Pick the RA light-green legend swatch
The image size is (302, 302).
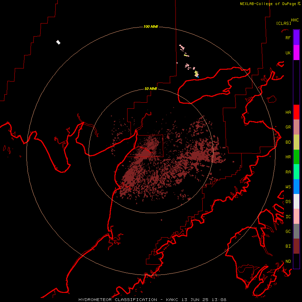[296, 172]
